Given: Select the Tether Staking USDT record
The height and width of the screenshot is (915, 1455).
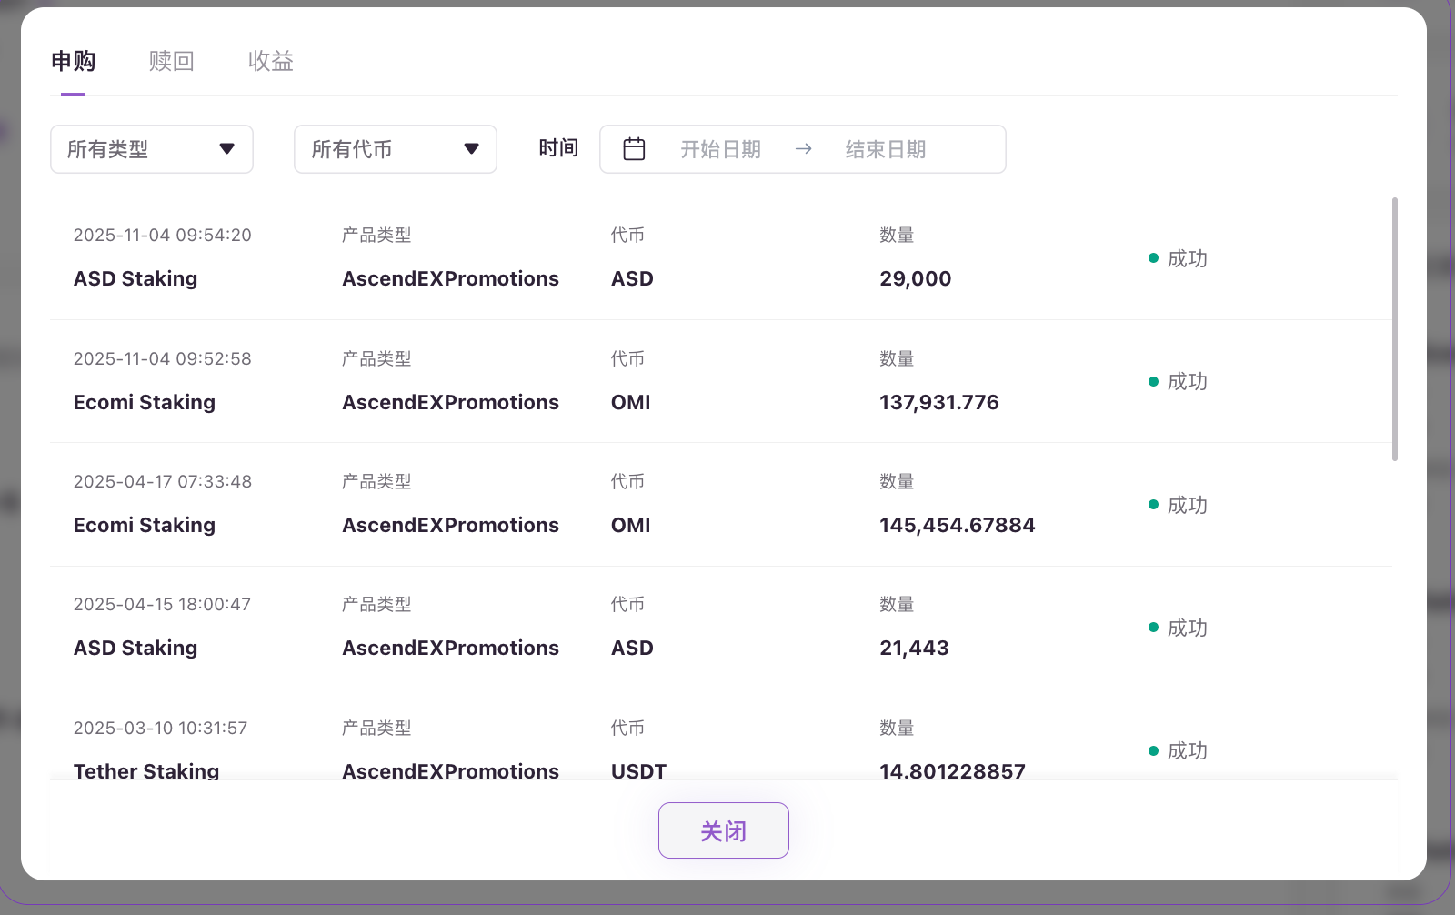Looking at the screenshot, I should click(146, 769).
